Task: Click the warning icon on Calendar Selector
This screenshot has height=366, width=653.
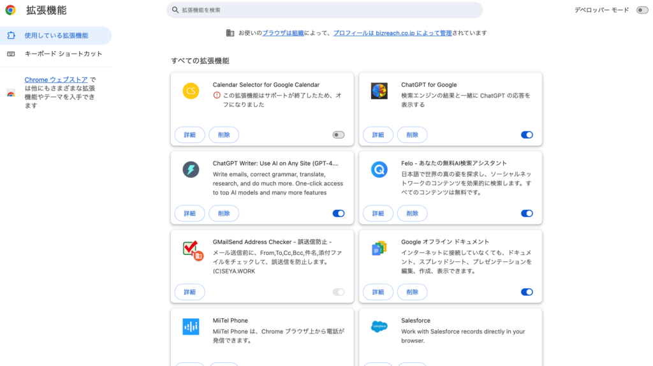Action: coord(217,96)
